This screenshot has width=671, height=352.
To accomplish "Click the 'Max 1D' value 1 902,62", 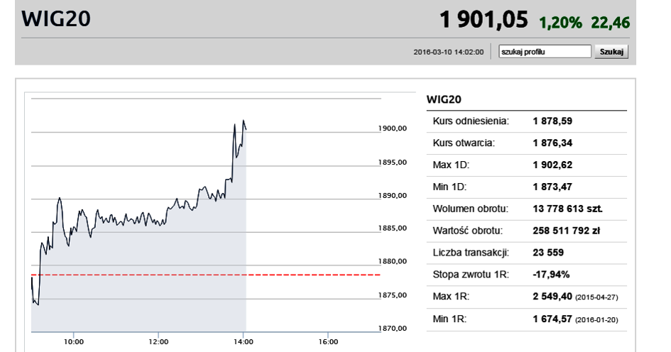I will tap(552, 165).
